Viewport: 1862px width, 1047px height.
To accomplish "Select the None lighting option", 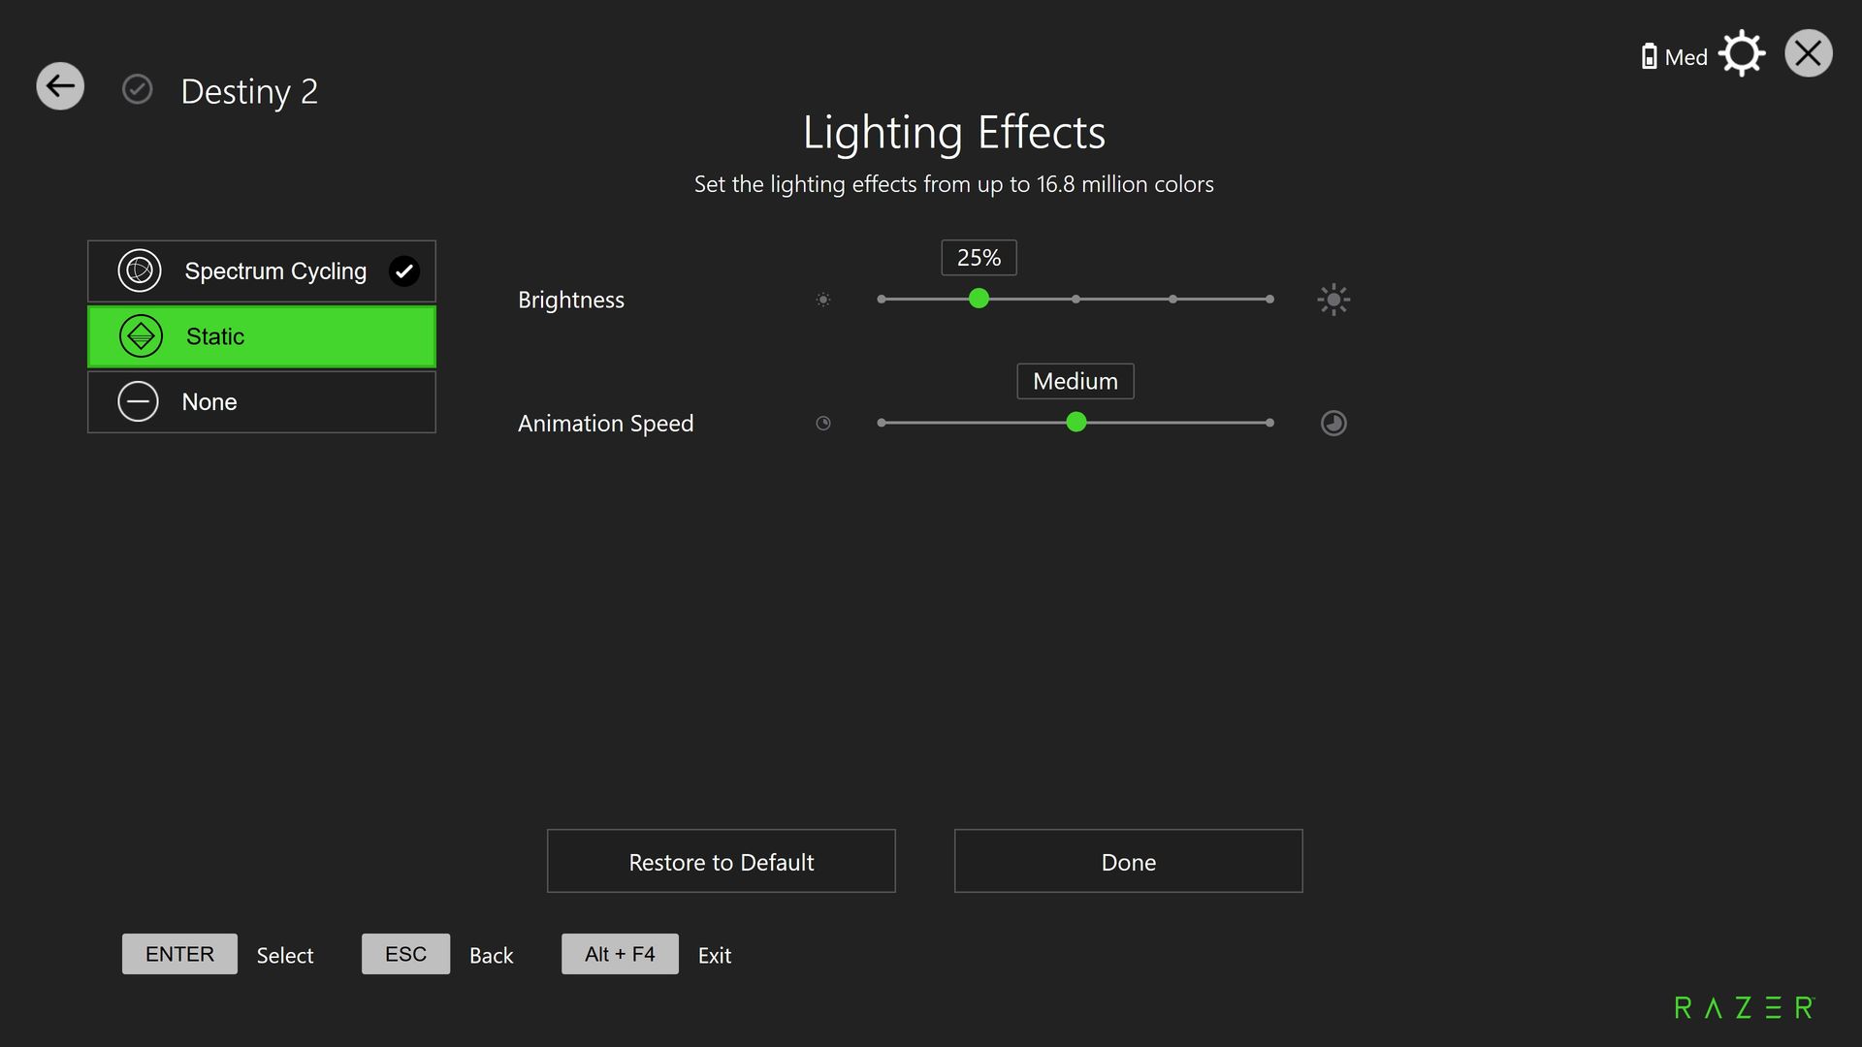I will (x=262, y=401).
